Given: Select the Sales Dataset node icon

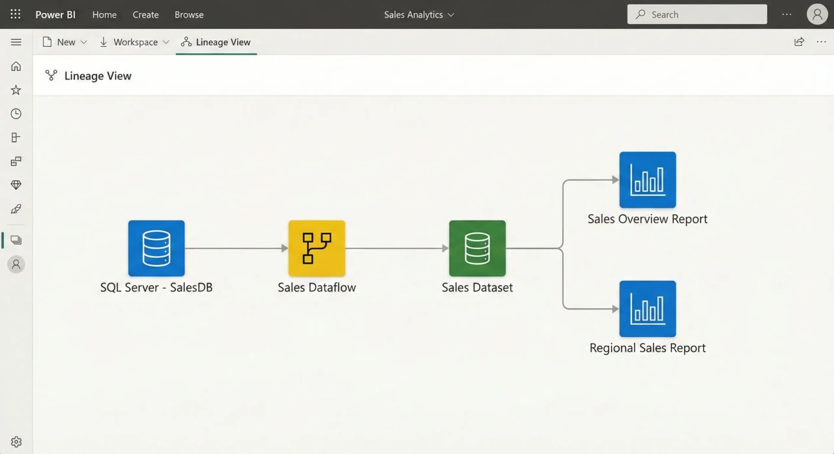Looking at the screenshot, I should (x=477, y=248).
